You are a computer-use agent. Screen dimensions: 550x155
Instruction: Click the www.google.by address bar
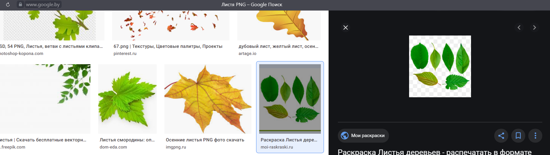point(43,5)
